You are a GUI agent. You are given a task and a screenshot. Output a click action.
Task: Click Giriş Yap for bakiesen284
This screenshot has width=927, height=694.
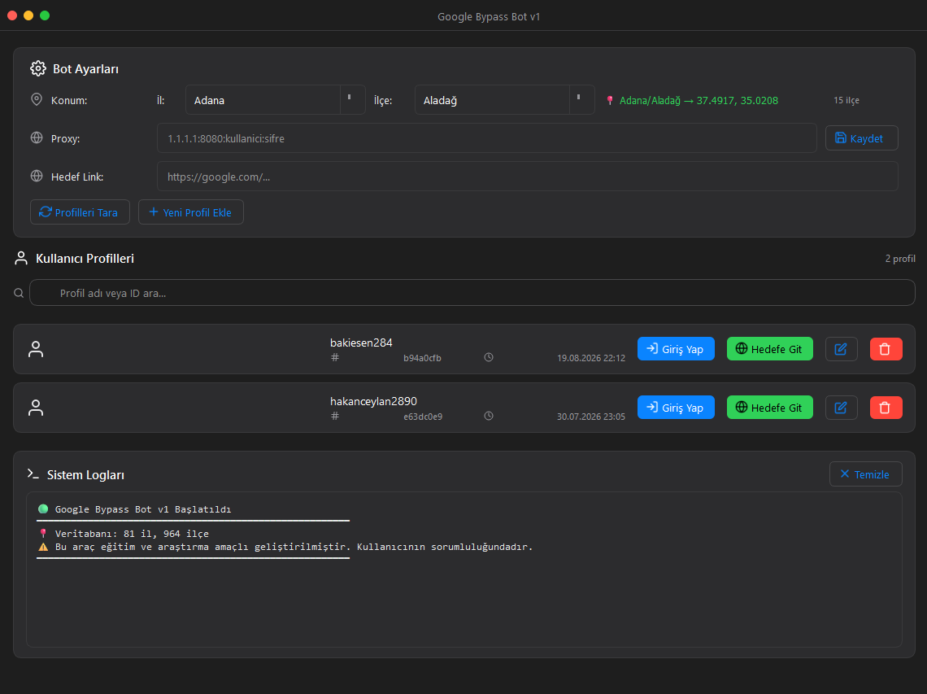click(x=676, y=349)
